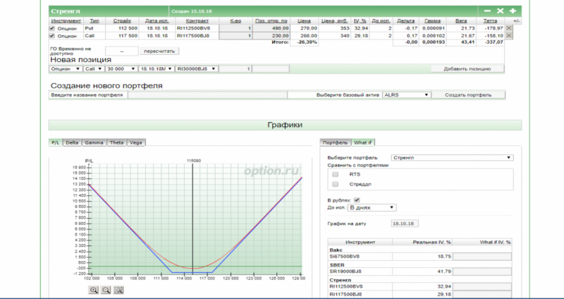Click the X icon in Стренгл header
This screenshot has width=564, height=299.
(x=500, y=11)
